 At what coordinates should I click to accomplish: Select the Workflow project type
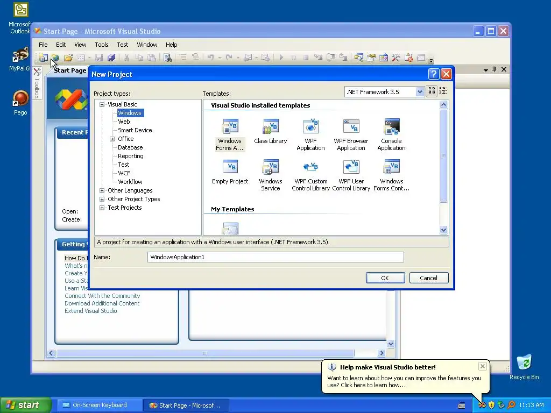130,182
